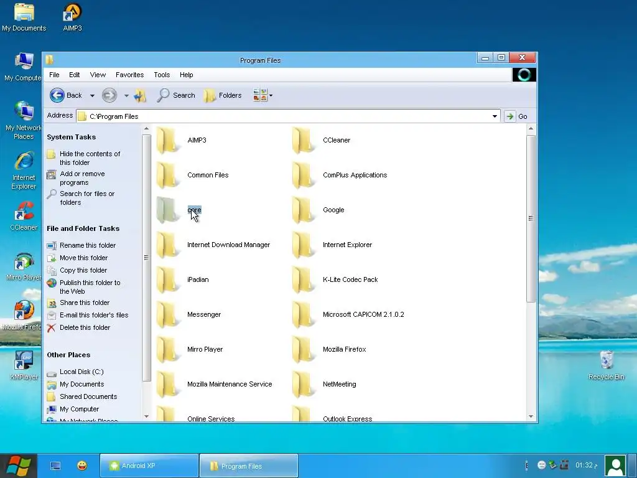Click Hide the contents of this folder

[x=90, y=158]
